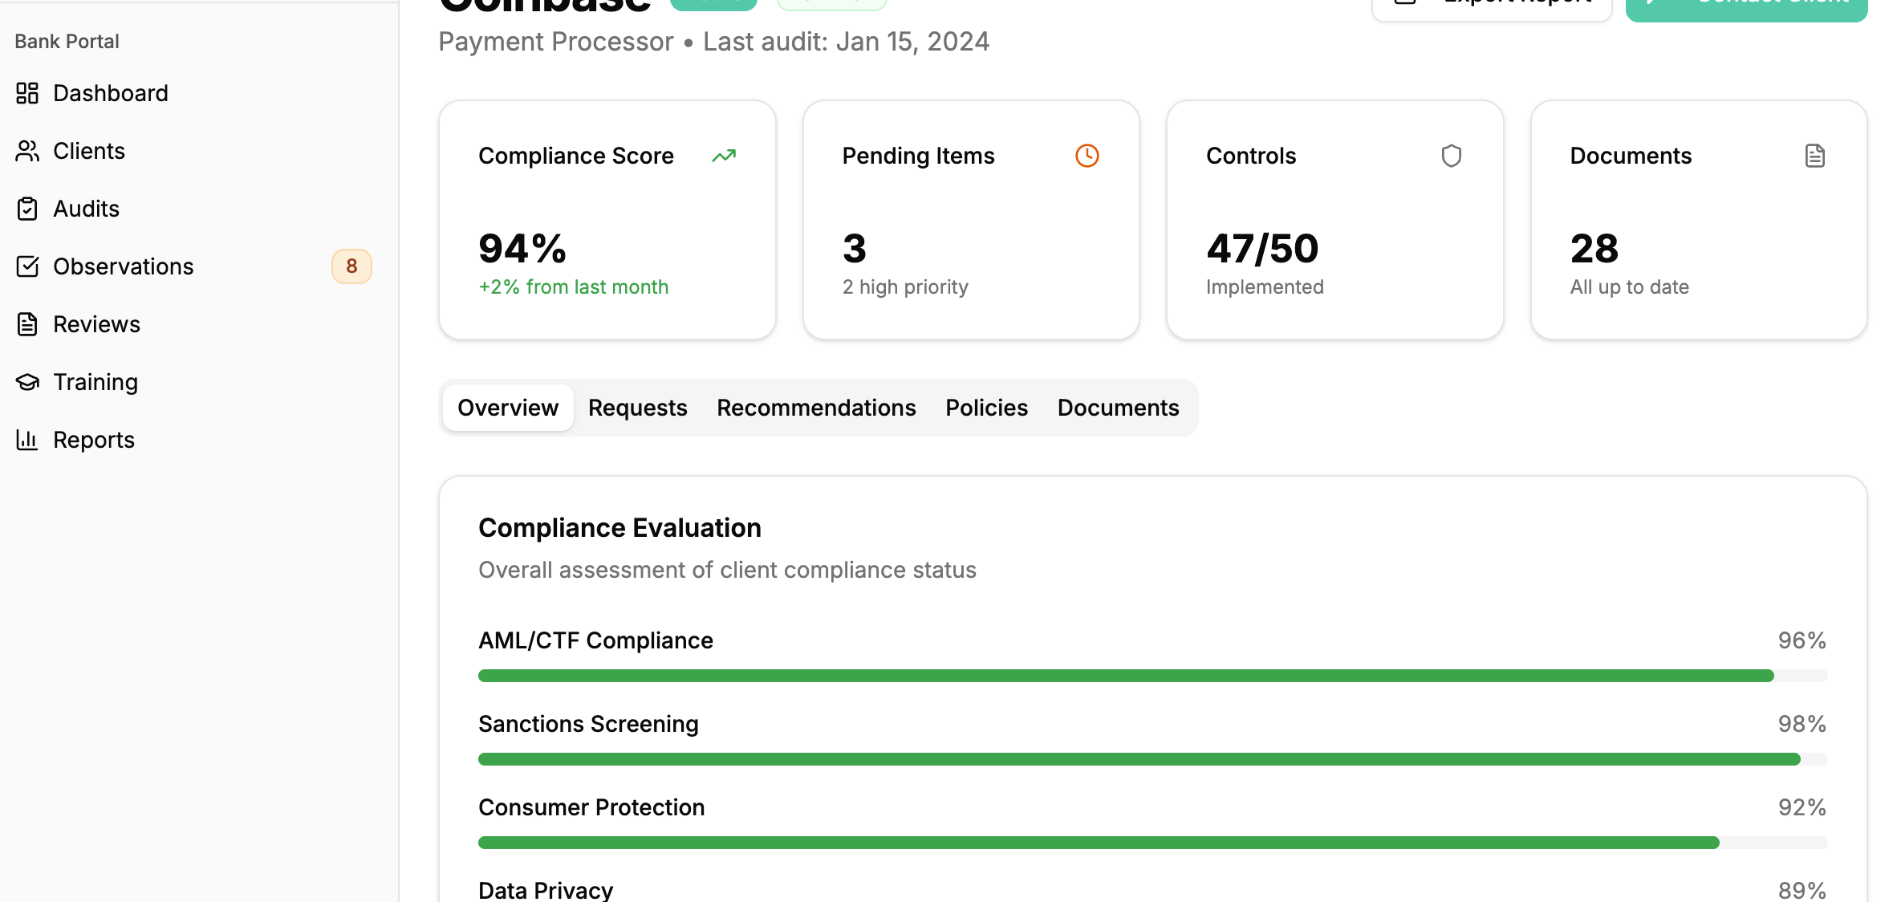Image resolution: width=1897 pixels, height=902 pixels.
Task: Click the trending-up arrow on Compliance Score
Action: [x=724, y=156]
